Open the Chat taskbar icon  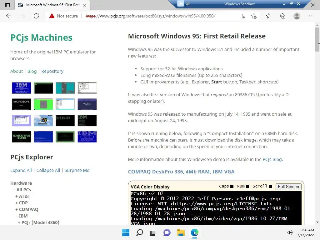pyautogui.click(x=167, y=232)
